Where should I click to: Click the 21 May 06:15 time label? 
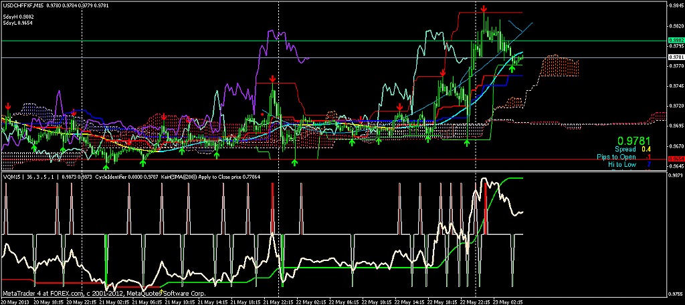tap(146, 302)
